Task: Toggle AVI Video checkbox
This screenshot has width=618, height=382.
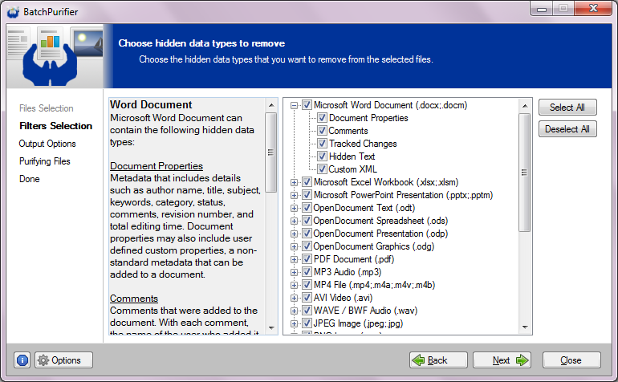Action: pyautogui.click(x=307, y=298)
